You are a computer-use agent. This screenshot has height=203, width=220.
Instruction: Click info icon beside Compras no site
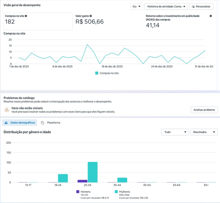point(26,16)
